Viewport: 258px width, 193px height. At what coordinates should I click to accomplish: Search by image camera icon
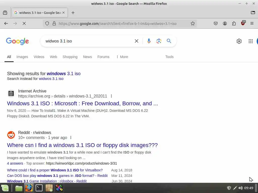tap(159, 41)
